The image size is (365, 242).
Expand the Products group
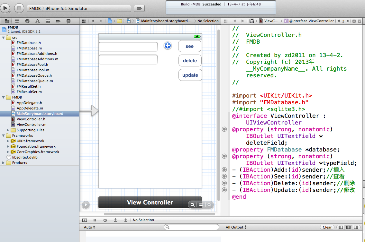pyautogui.click(x=3, y=163)
